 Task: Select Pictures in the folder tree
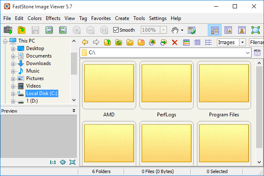(35, 78)
